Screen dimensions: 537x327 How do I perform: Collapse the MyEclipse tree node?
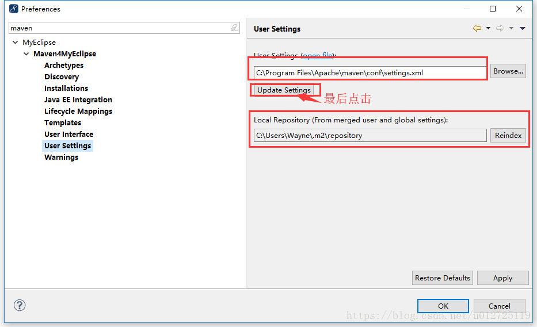point(16,43)
